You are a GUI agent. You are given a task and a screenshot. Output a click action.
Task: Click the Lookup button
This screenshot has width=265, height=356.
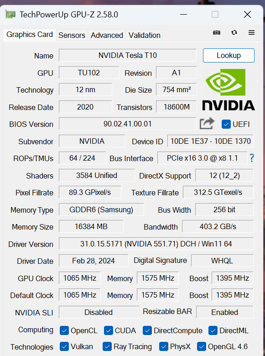pos(229,55)
